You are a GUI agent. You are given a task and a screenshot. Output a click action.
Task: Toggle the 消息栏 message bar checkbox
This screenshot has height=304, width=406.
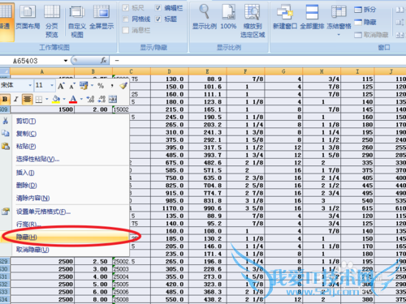(x=126, y=30)
